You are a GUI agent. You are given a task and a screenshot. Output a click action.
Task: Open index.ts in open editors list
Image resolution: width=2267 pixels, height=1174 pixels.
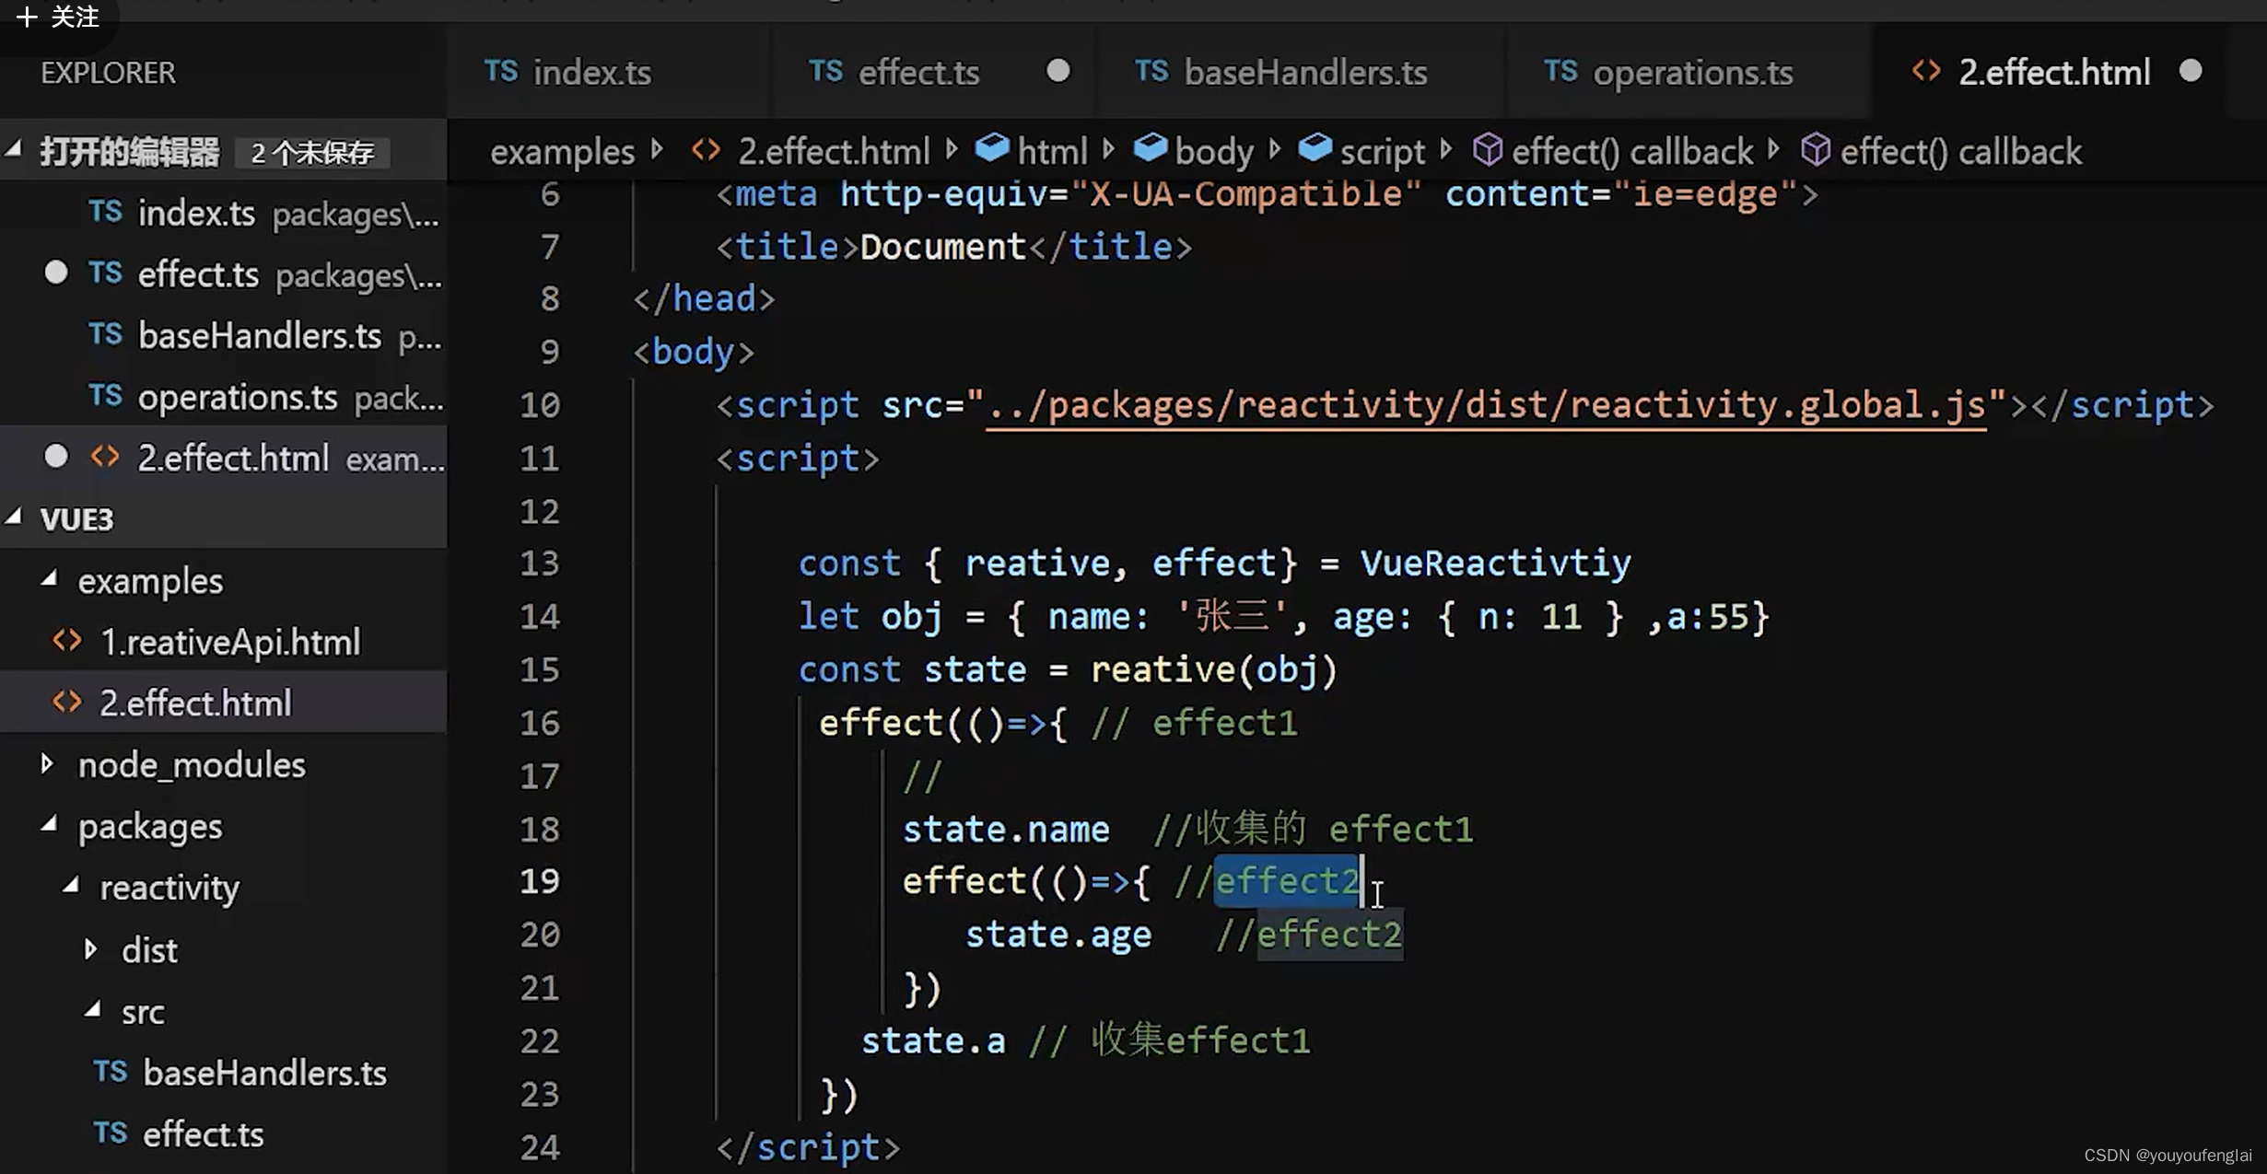coord(223,214)
